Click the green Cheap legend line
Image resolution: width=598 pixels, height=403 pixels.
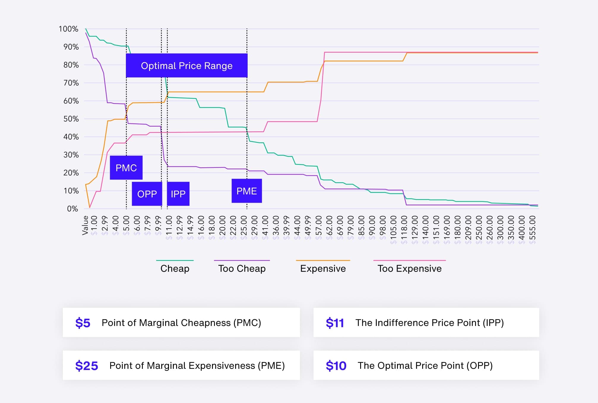(x=175, y=260)
